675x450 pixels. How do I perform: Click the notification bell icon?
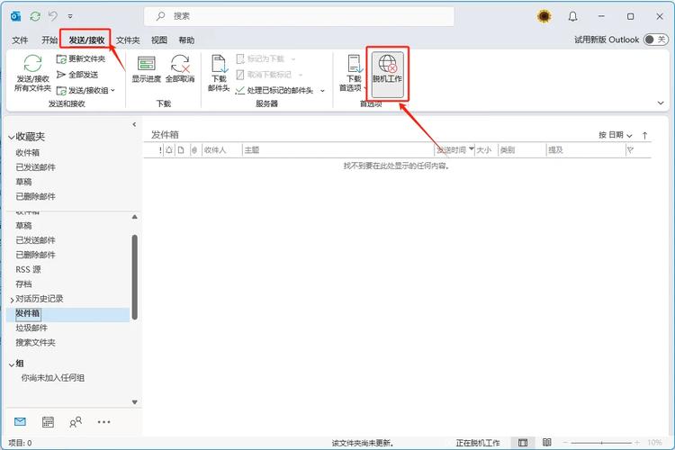coord(572,16)
